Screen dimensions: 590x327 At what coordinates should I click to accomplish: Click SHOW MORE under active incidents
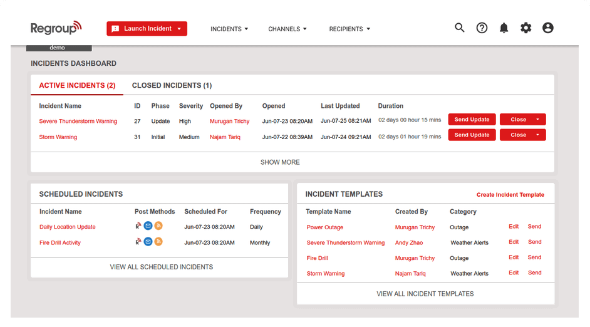click(280, 162)
